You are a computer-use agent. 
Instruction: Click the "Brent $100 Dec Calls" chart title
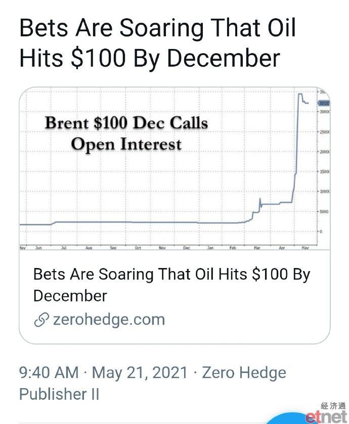[126, 123]
